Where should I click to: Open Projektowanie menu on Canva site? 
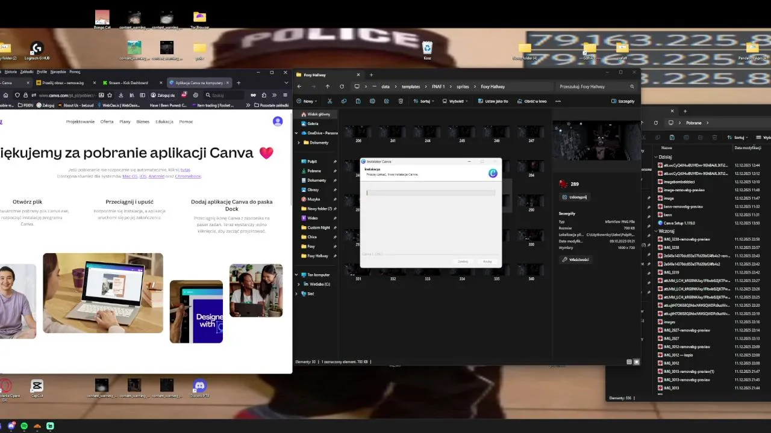[80, 121]
